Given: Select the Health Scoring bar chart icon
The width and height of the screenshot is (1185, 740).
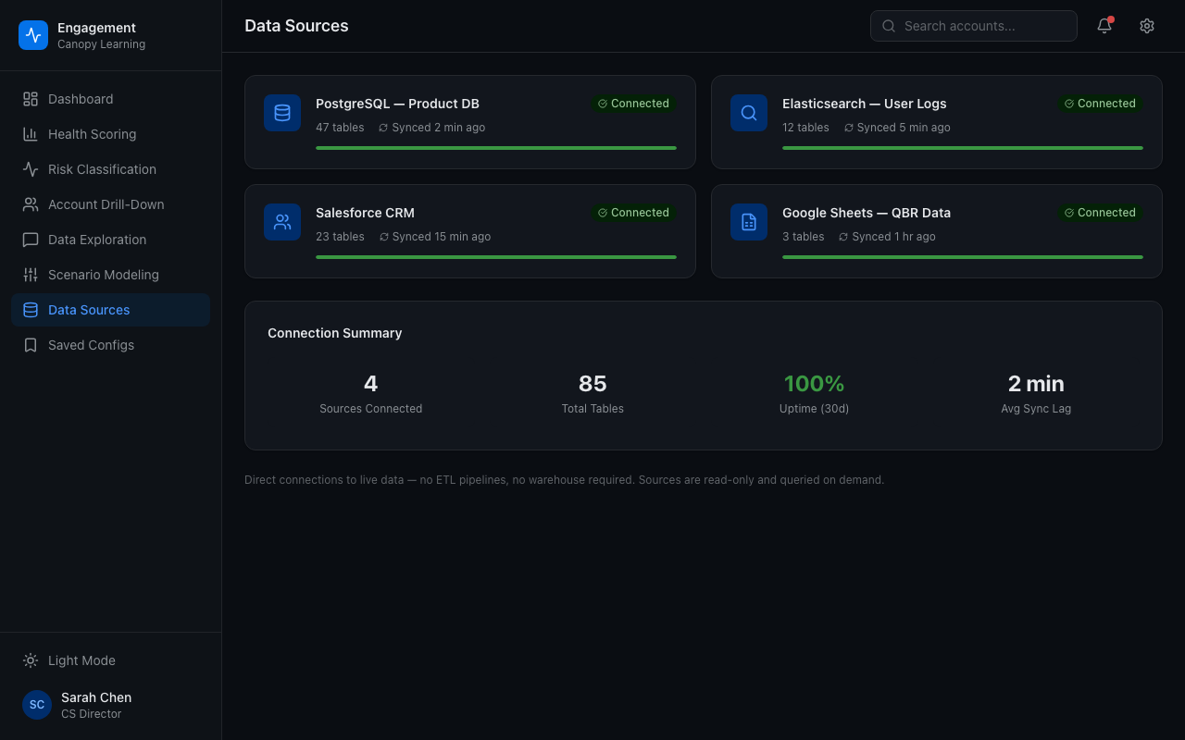Looking at the screenshot, I should coord(31,134).
